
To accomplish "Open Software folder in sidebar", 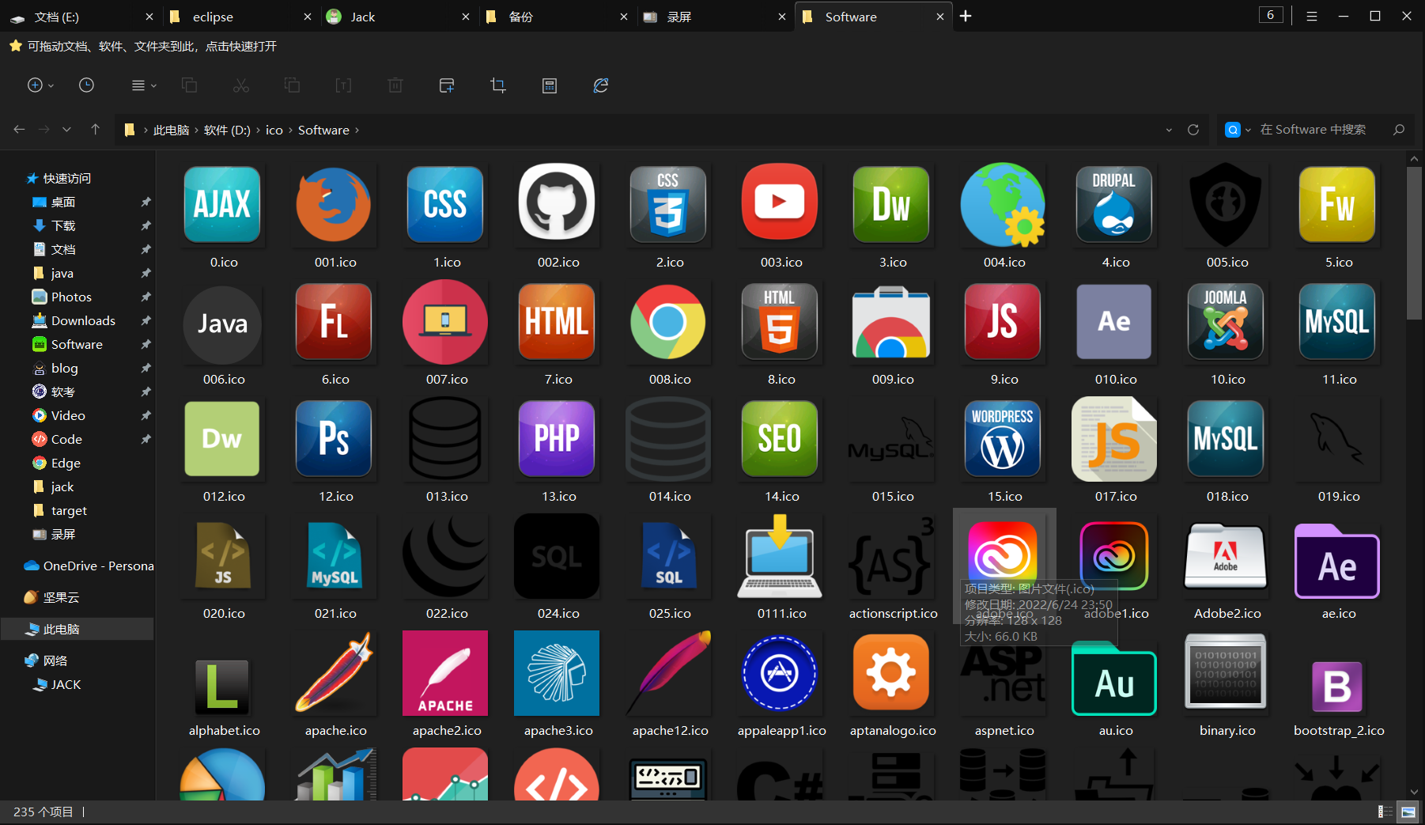I will point(77,344).
